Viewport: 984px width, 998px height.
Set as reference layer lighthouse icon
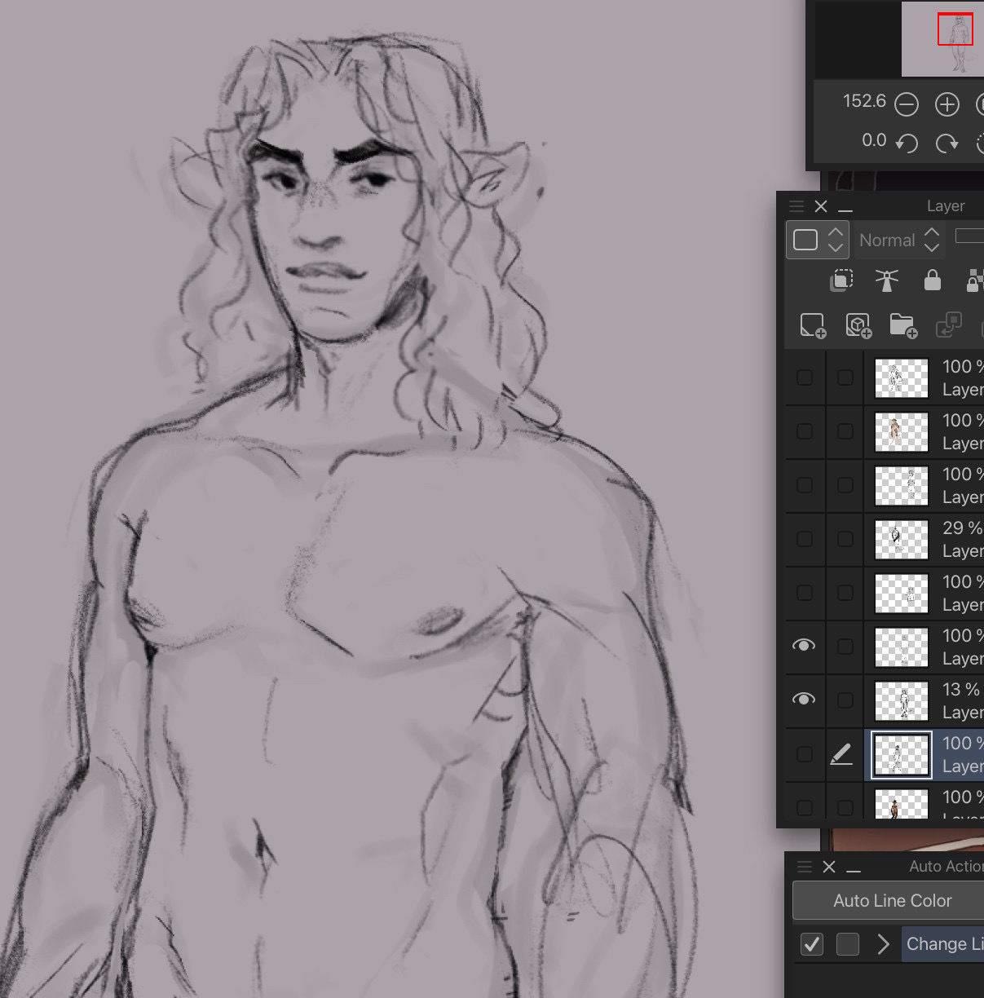(886, 280)
